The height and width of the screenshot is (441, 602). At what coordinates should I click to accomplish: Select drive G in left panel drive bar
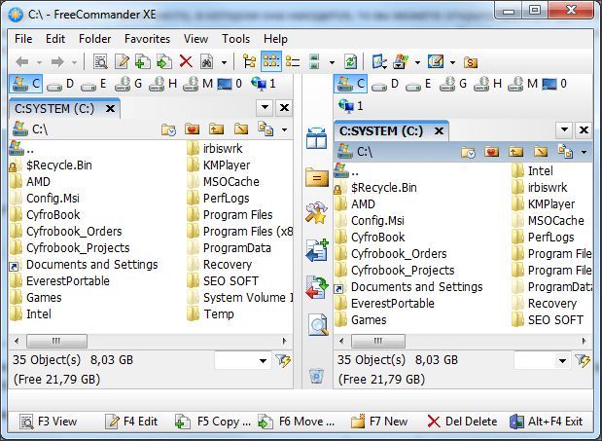pyautogui.click(x=128, y=84)
